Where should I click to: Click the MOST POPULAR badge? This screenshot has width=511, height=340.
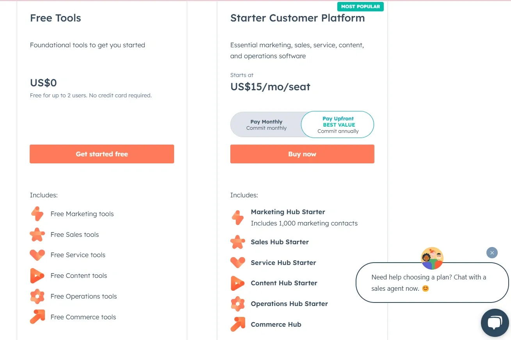click(x=360, y=6)
